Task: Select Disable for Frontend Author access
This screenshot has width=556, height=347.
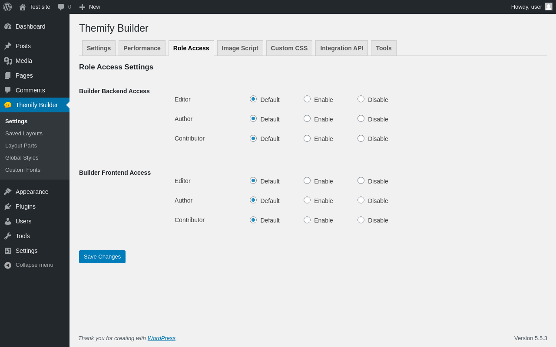Action: (361, 200)
